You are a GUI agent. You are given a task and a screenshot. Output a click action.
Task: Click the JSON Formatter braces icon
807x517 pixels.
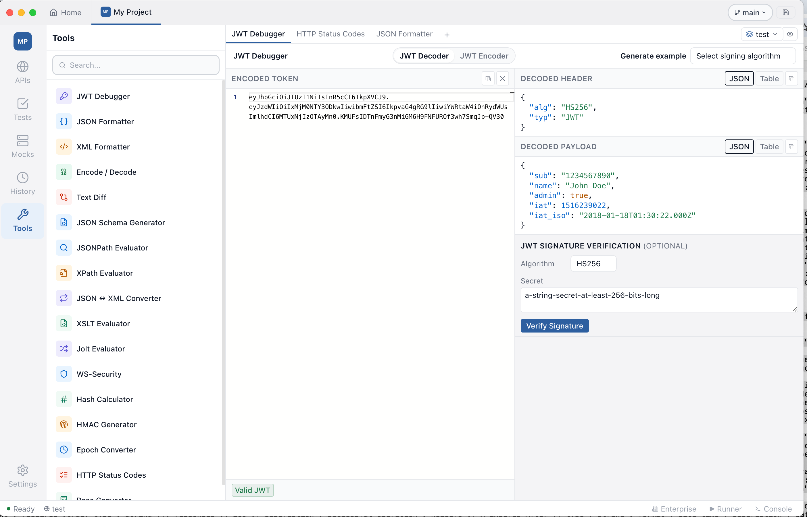64,122
